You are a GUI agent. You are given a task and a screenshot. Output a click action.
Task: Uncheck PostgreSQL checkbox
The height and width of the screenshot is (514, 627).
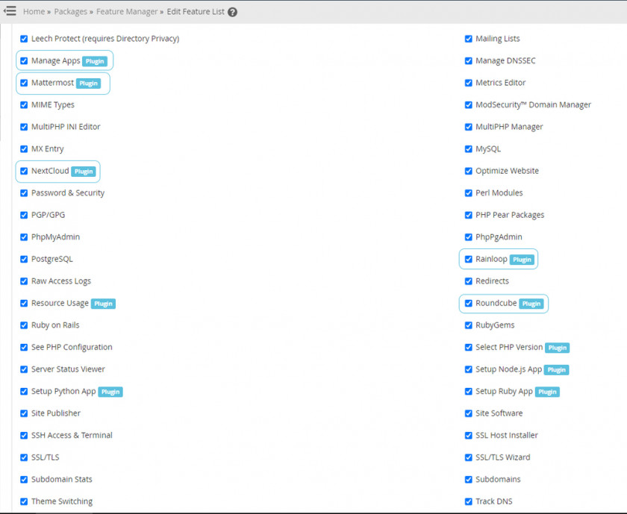(x=24, y=259)
